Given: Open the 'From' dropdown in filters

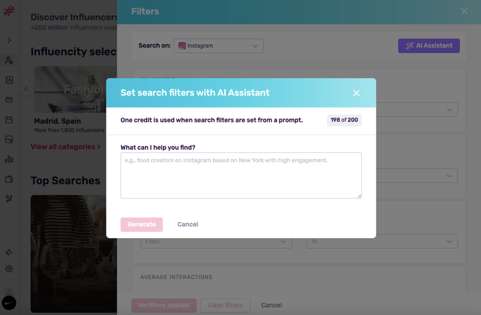Looking at the screenshot, I should click(x=216, y=242).
